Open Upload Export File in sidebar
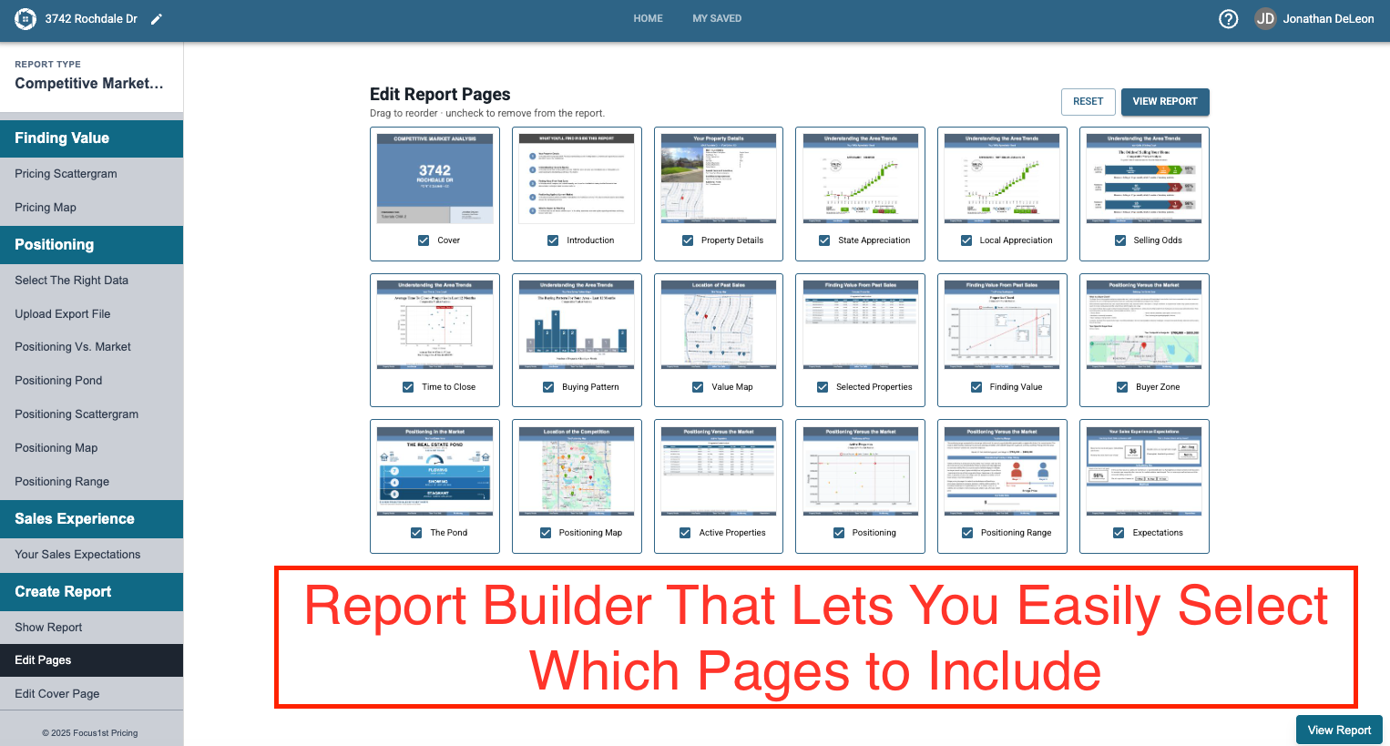The image size is (1390, 746). point(91,314)
